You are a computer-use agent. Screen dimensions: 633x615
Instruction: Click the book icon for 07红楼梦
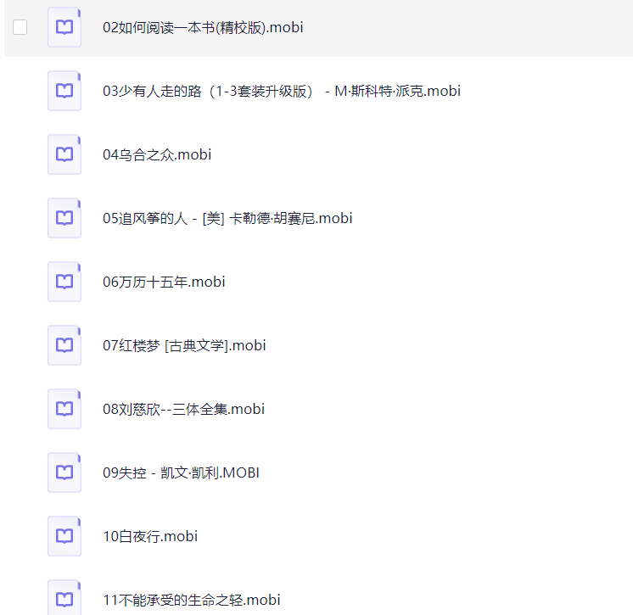tap(64, 345)
